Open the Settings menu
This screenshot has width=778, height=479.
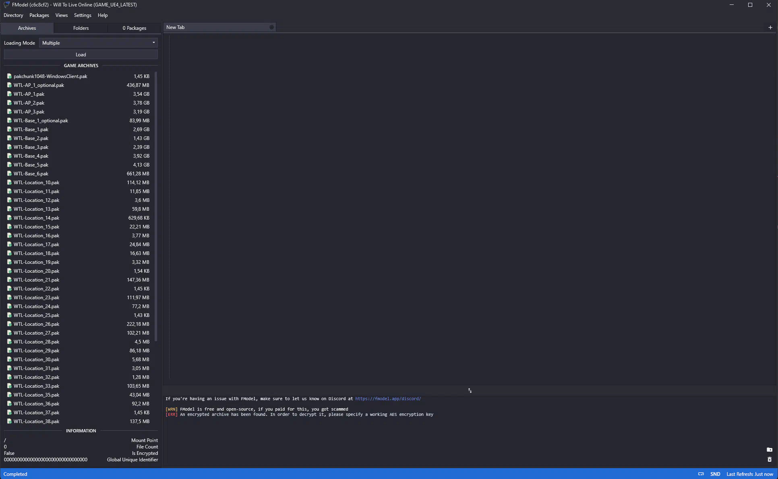coord(83,15)
